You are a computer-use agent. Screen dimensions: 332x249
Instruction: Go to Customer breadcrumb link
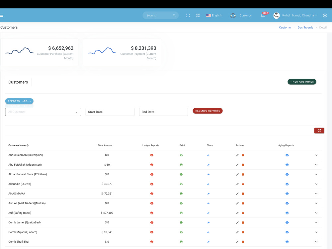[x=285, y=28]
